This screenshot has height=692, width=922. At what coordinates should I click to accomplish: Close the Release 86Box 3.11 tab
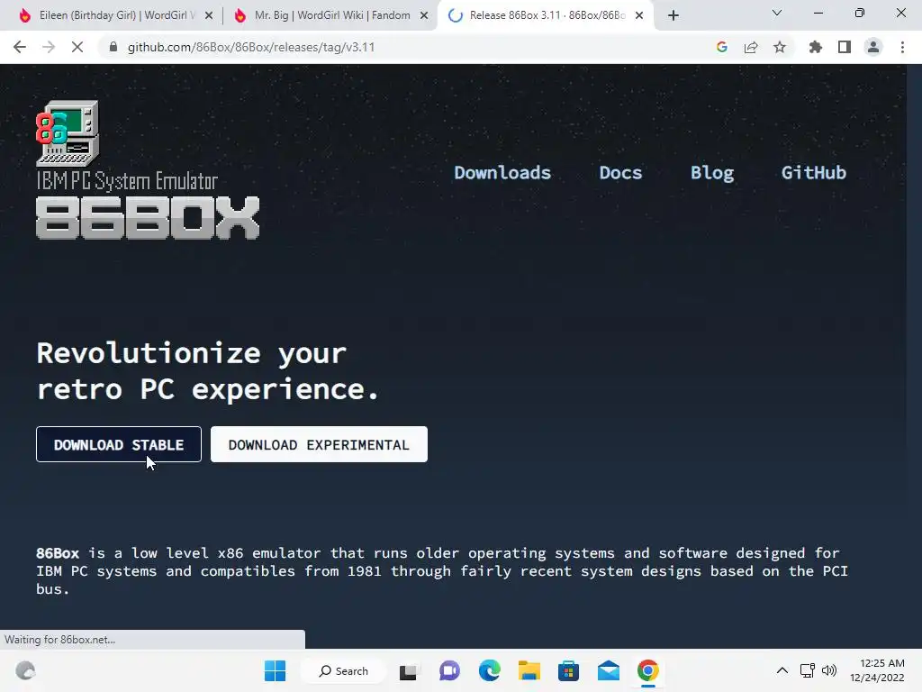tap(639, 16)
